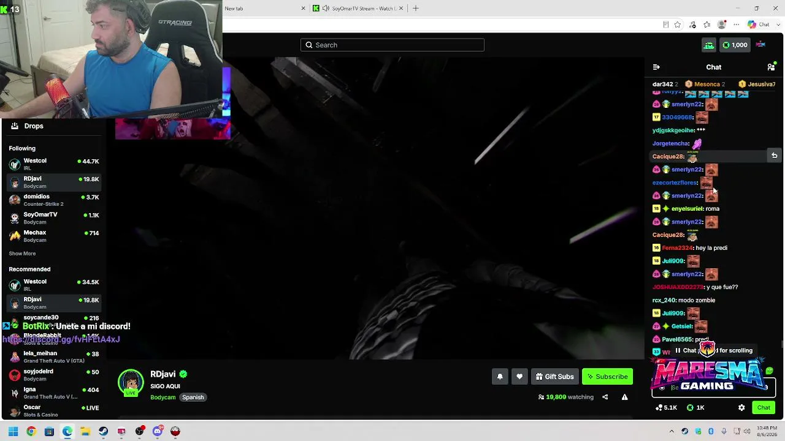This screenshot has width=785, height=441.
Task: Go to domidios's Counter-Strike 2 stream
Action: [x=54, y=200]
